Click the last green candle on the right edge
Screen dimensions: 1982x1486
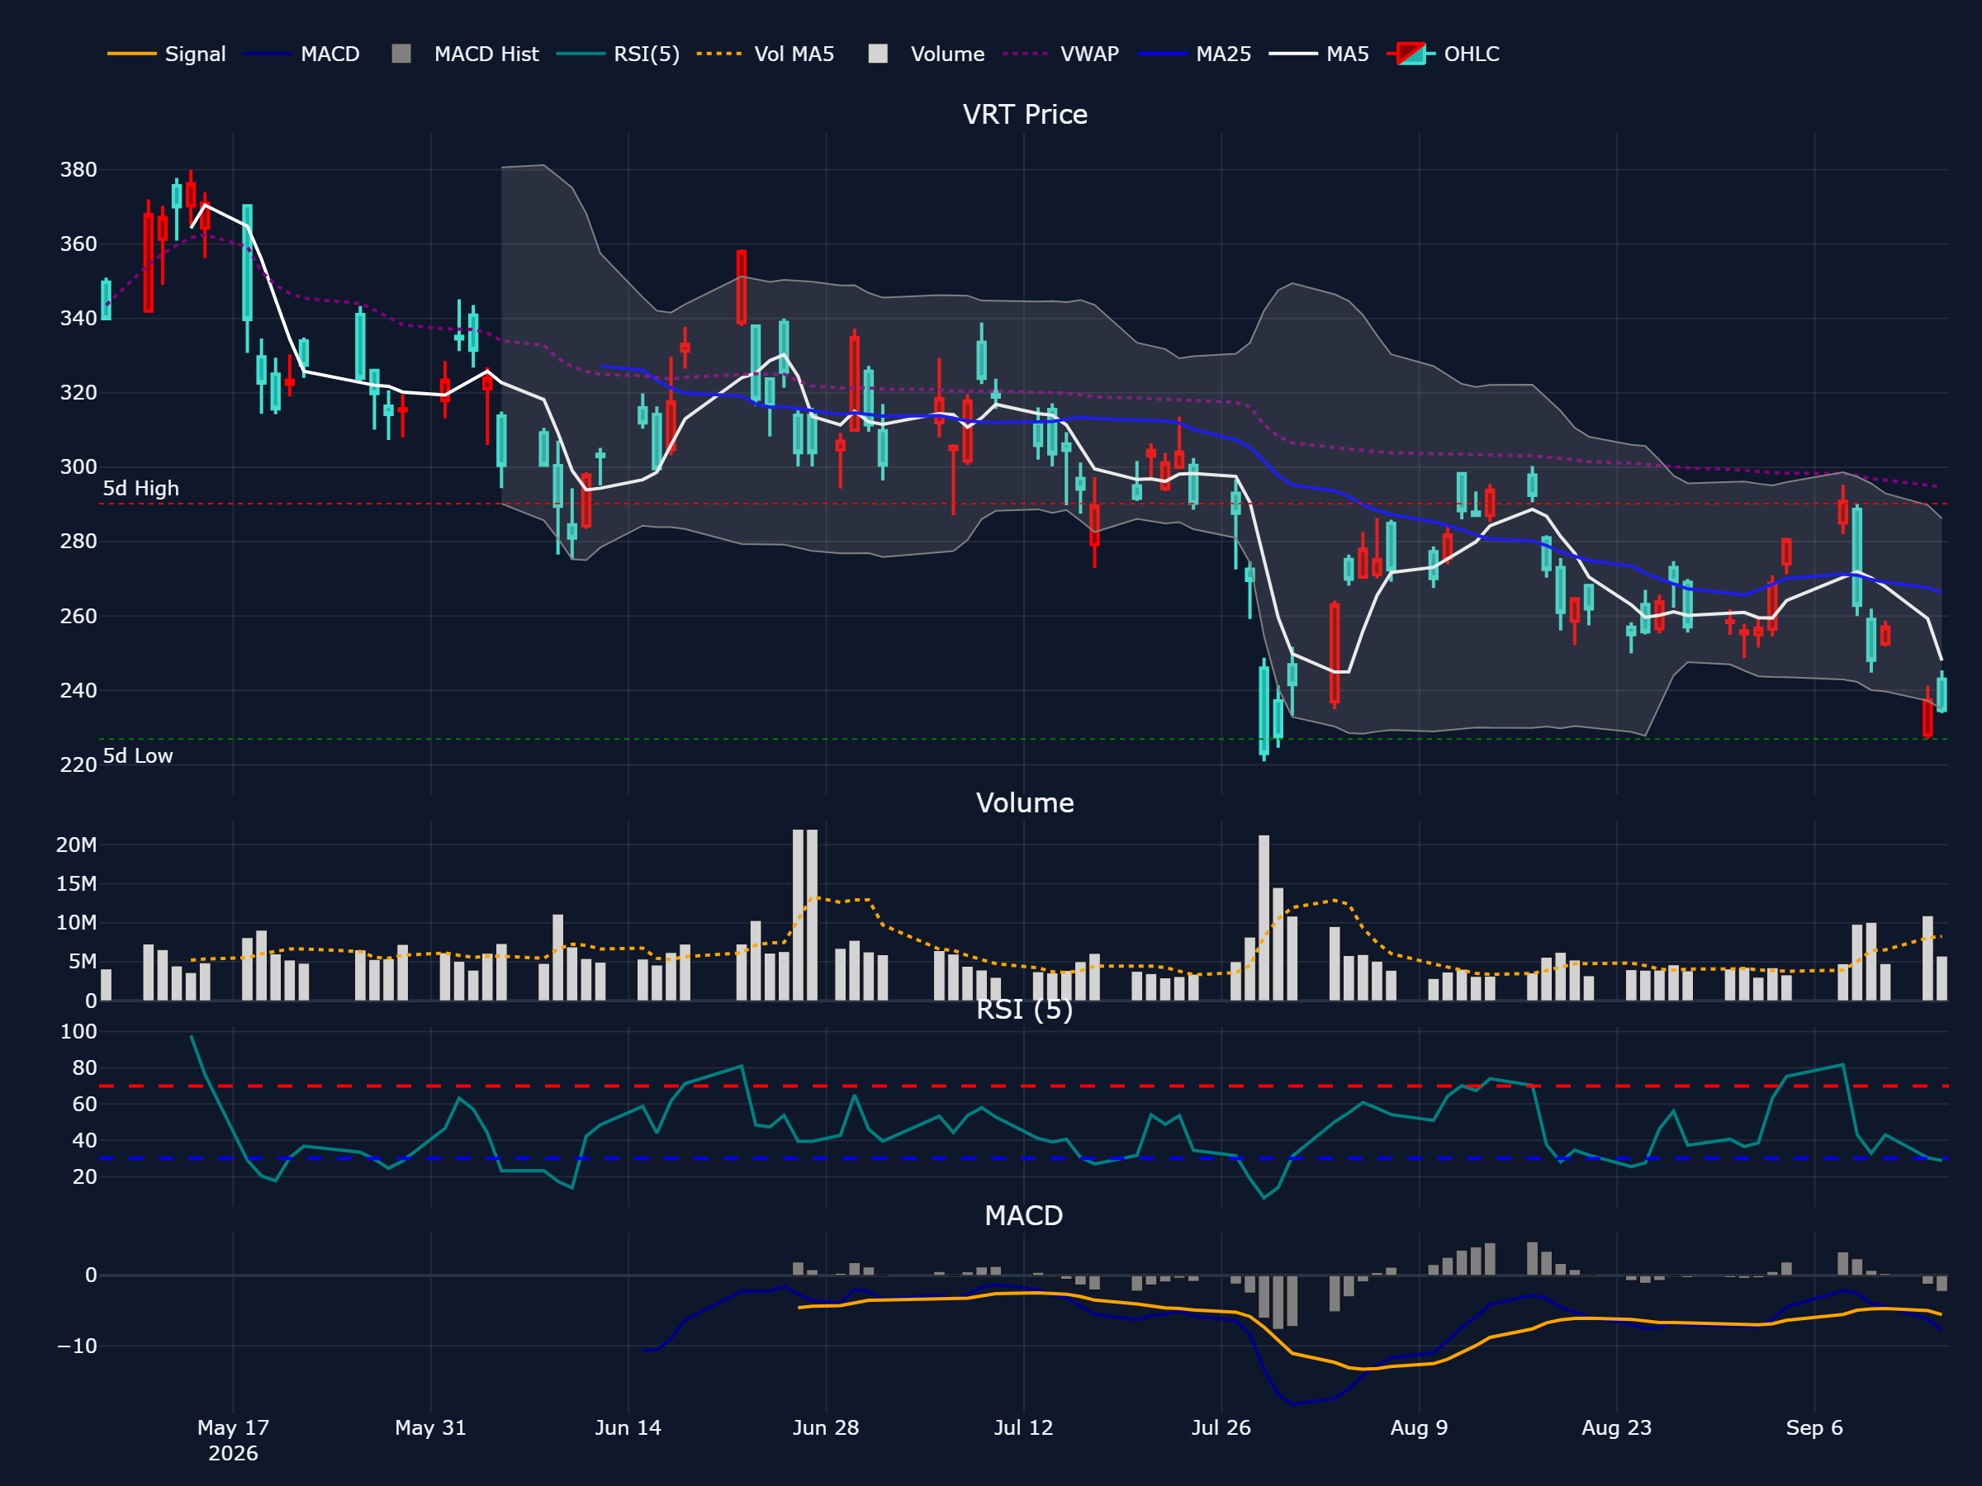1942,694
